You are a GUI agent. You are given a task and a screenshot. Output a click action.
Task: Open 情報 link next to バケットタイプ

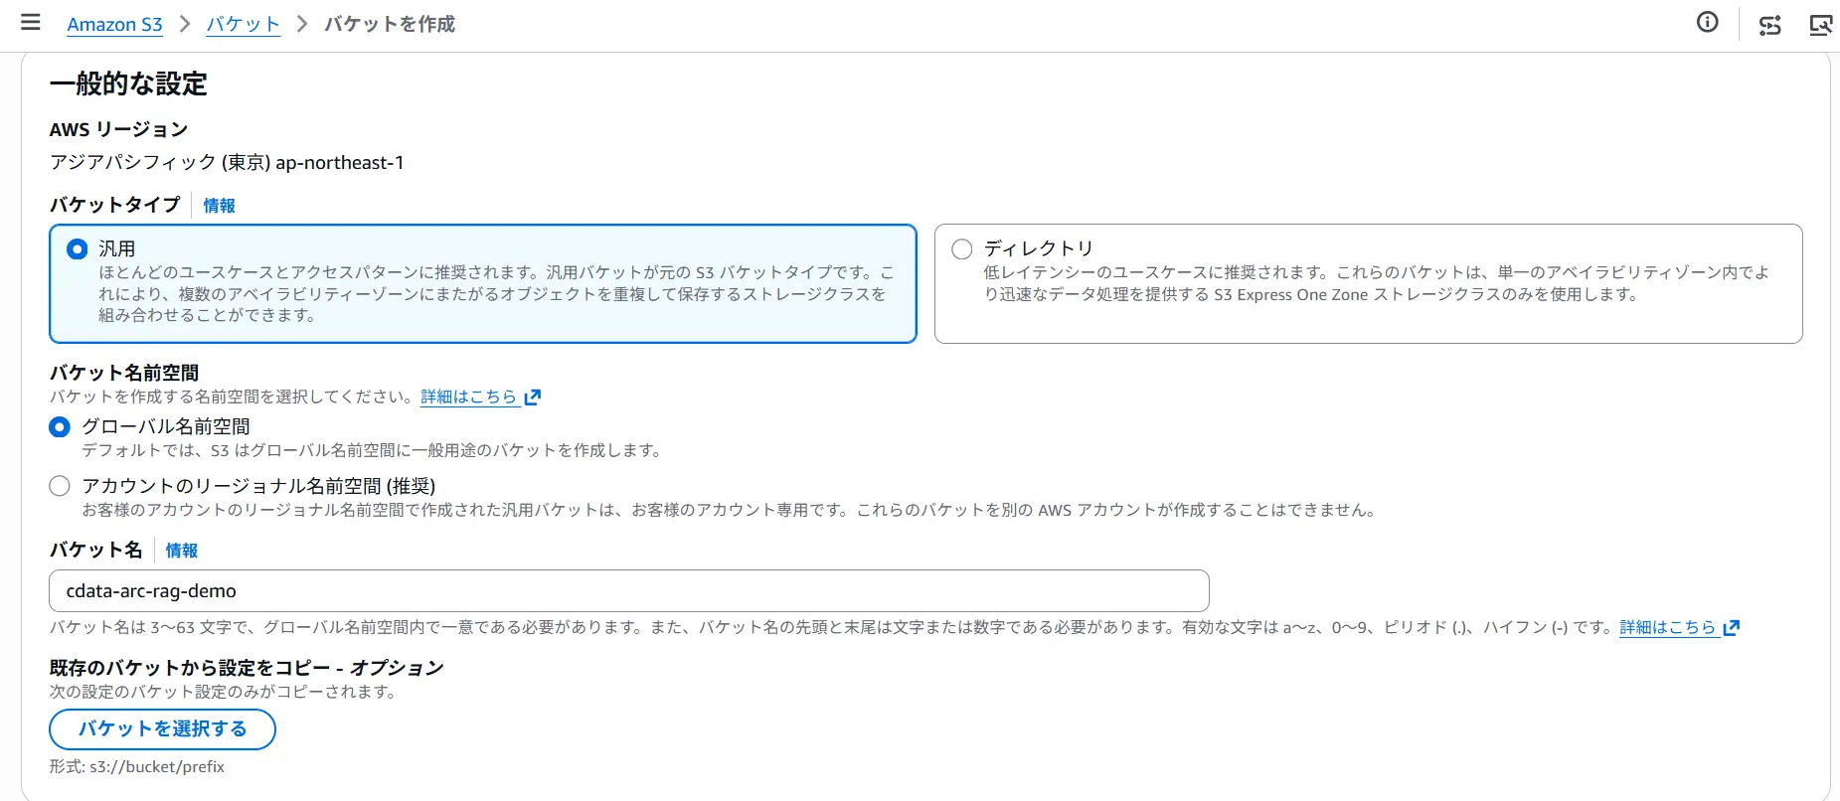pos(220,206)
